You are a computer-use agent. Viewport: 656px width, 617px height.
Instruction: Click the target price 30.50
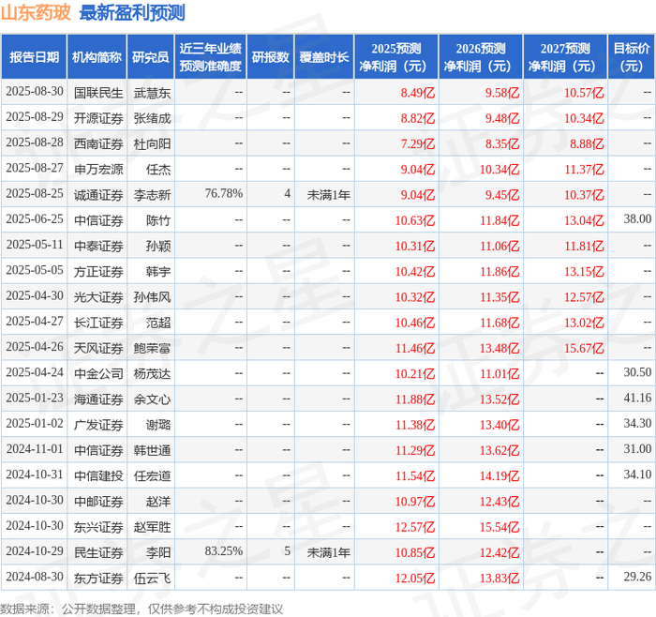point(637,372)
